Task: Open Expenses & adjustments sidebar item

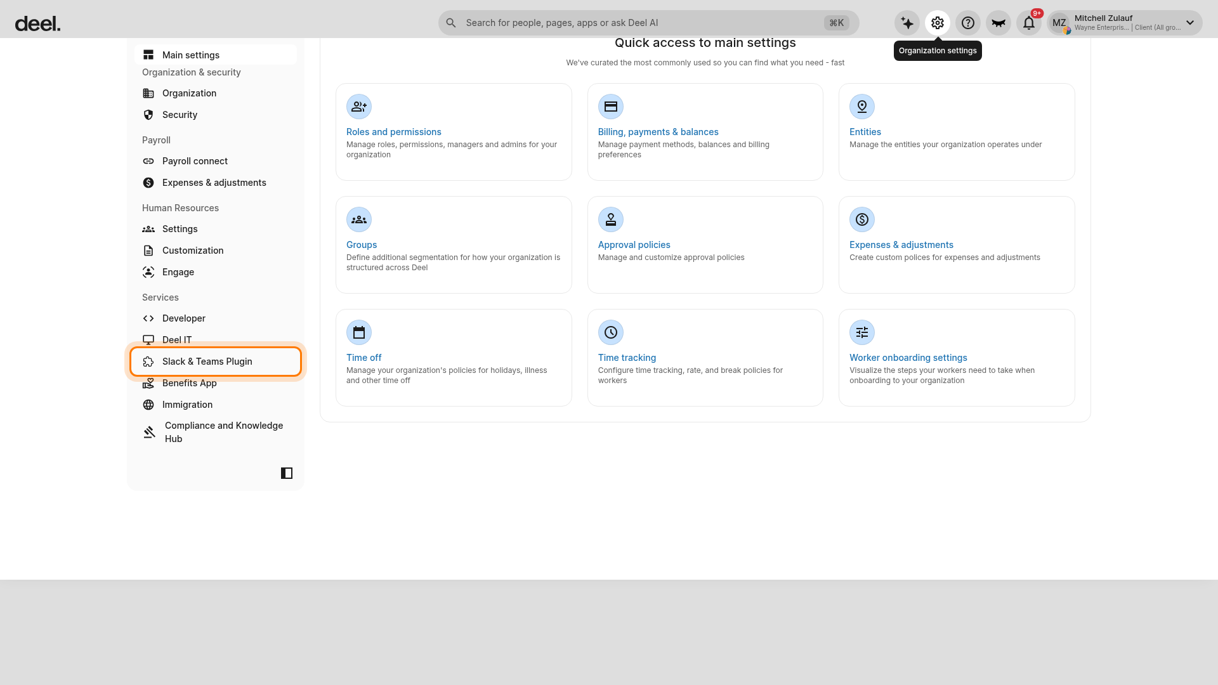Action: tap(216, 183)
